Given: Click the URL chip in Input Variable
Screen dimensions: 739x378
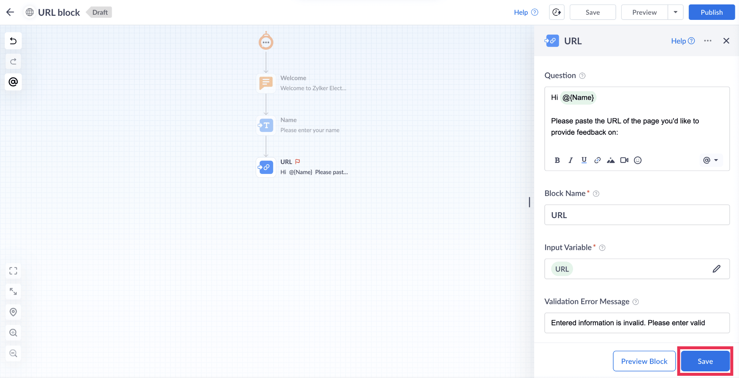Looking at the screenshot, I should pos(562,269).
